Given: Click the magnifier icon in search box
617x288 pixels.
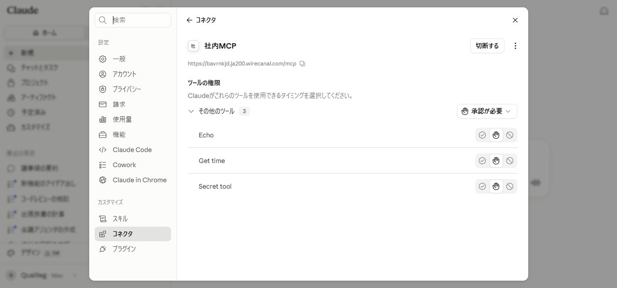Looking at the screenshot, I should click(x=103, y=20).
